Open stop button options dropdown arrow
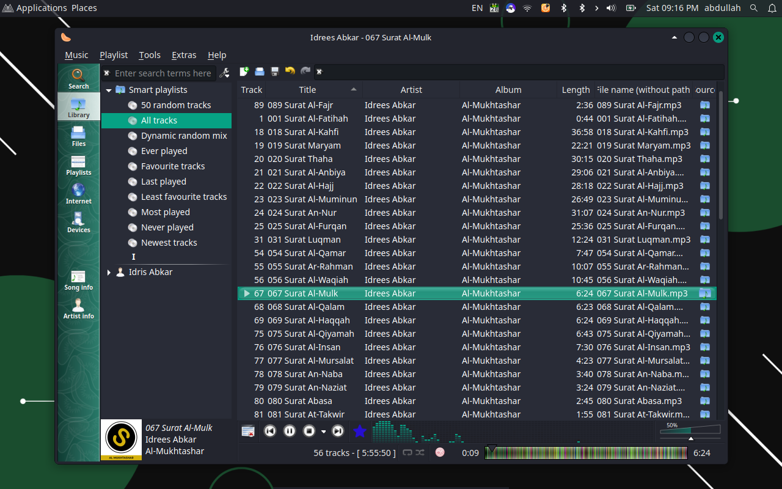This screenshot has height=489, width=782. tap(323, 432)
